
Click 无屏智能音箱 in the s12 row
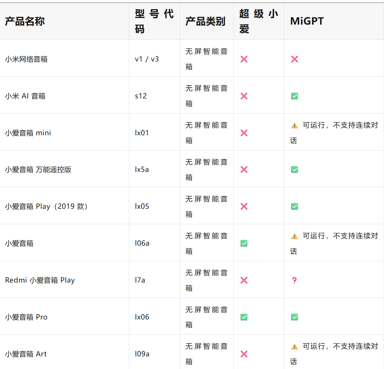pyautogui.click(x=207, y=96)
